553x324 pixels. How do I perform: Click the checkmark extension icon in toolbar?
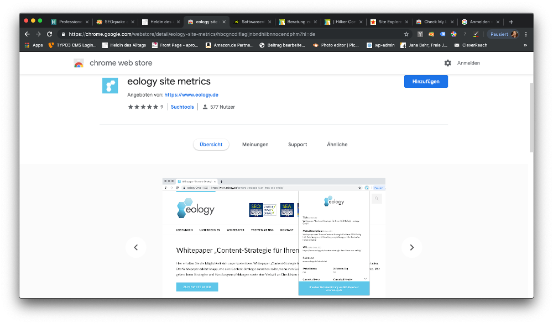tap(476, 34)
